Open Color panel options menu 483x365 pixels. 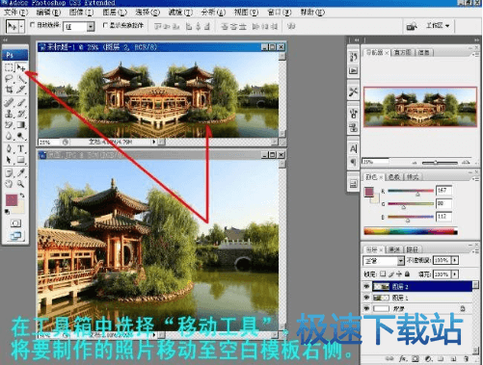coord(475,178)
